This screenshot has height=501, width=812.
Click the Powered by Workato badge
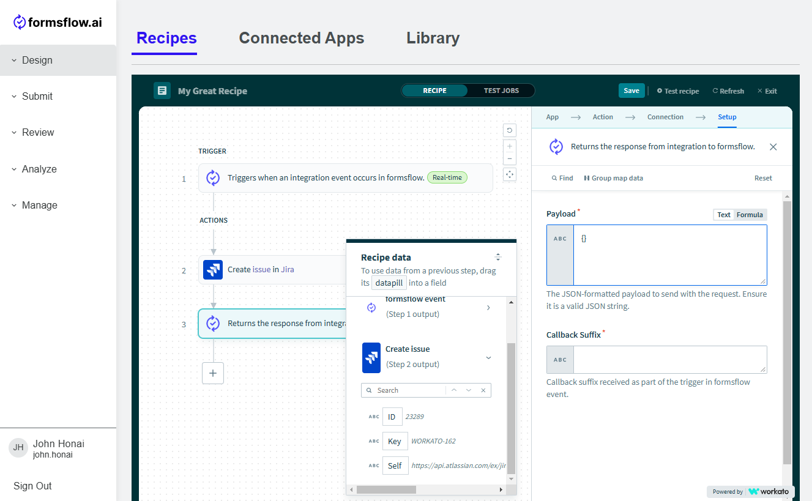click(751, 491)
